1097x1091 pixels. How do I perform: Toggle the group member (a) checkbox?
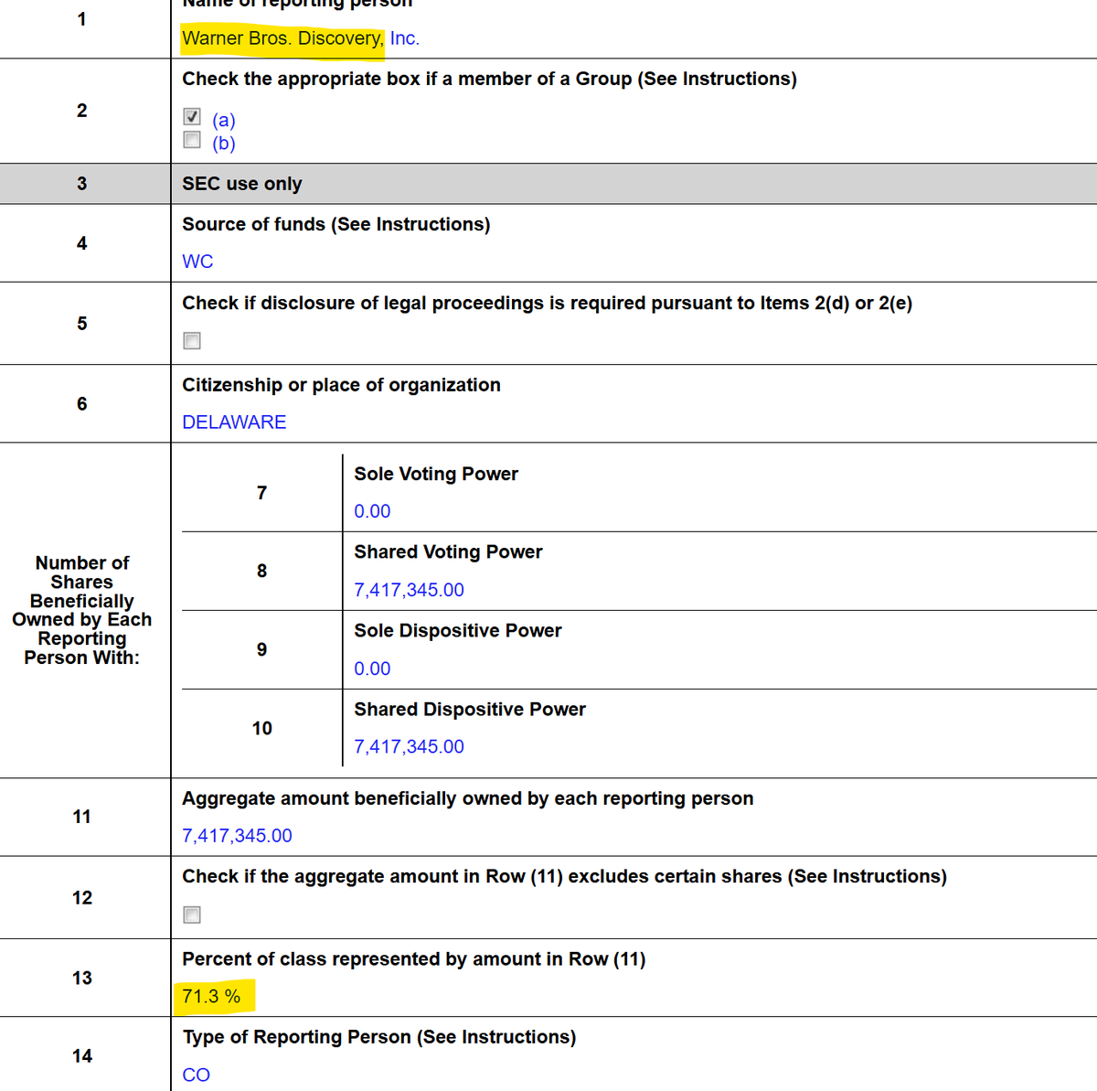pyautogui.click(x=192, y=117)
